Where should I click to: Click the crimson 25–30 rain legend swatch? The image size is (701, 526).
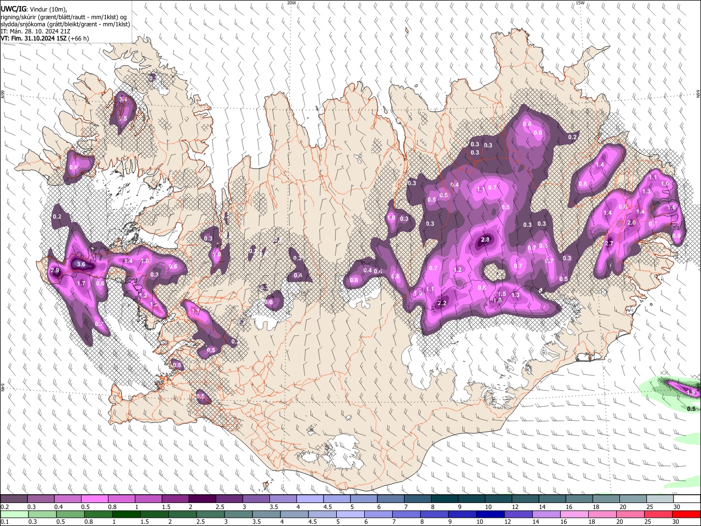659,514
